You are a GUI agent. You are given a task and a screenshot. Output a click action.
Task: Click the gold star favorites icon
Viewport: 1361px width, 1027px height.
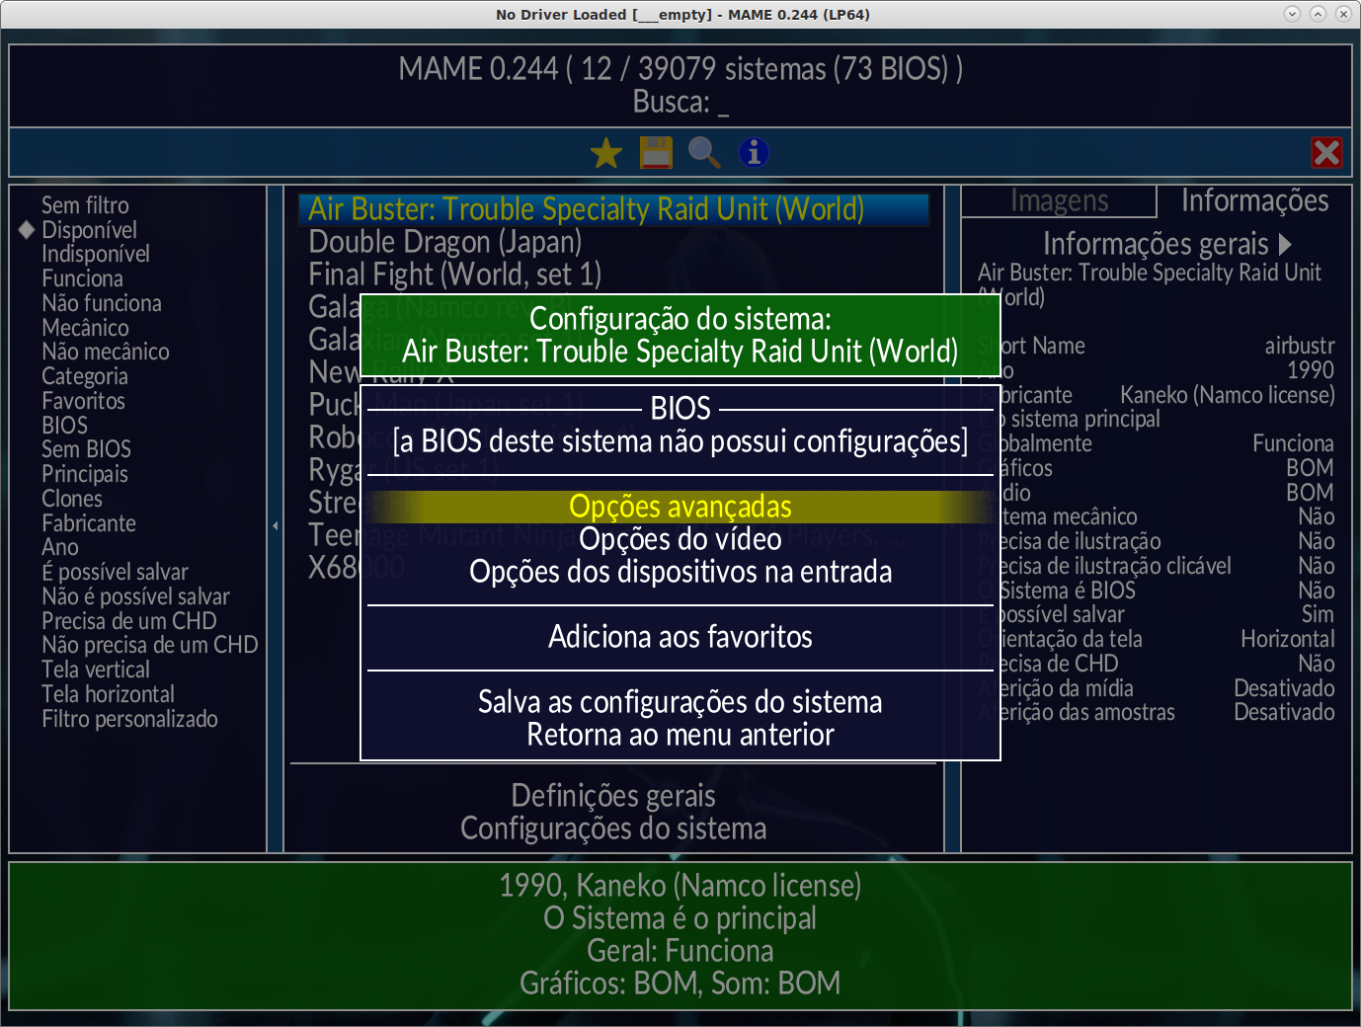pyautogui.click(x=606, y=153)
